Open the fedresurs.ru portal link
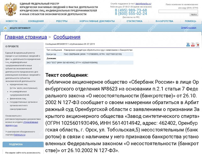Viewport: 202px width, 154px height. [x=20, y=135]
